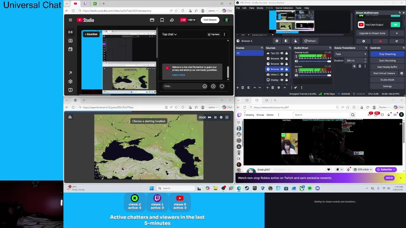Open tab list chevron in YouTube Studio browser

pos(67,3)
